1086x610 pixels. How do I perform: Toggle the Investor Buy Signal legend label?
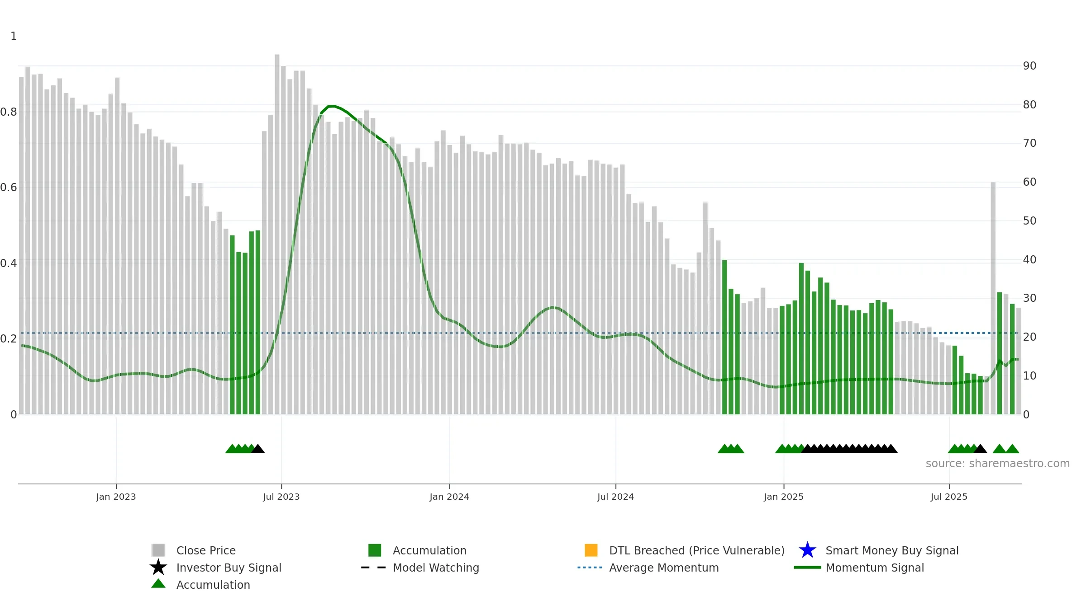coord(229,568)
